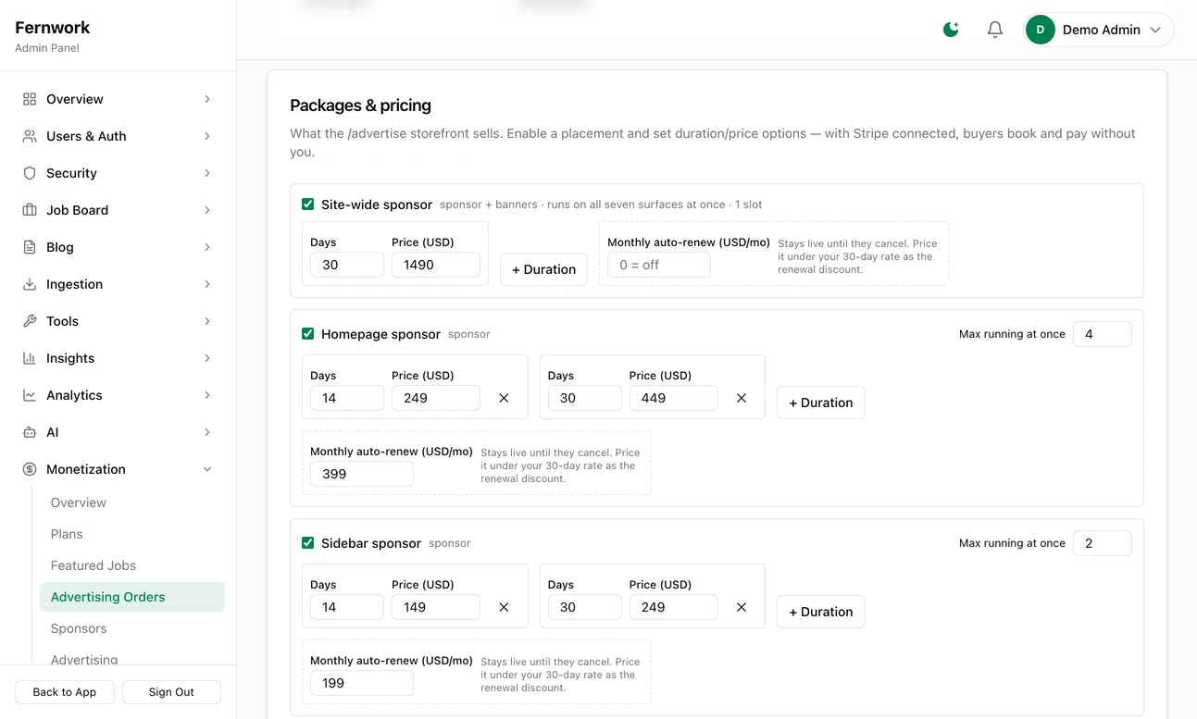Remove Homepage sponsor 14-day duration
Viewport: 1197px width, 719px height.
click(x=505, y=398)
